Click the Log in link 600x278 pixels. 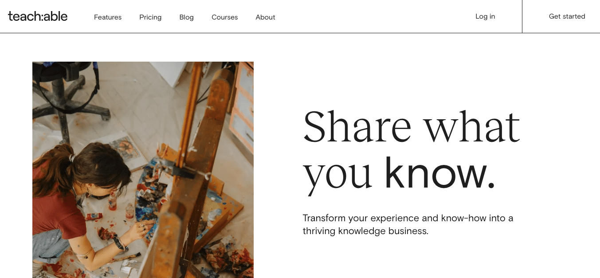[485, 16]
